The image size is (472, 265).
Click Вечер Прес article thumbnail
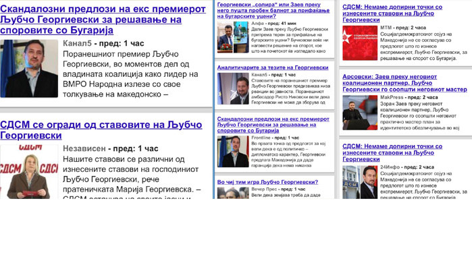coord(233,193)
